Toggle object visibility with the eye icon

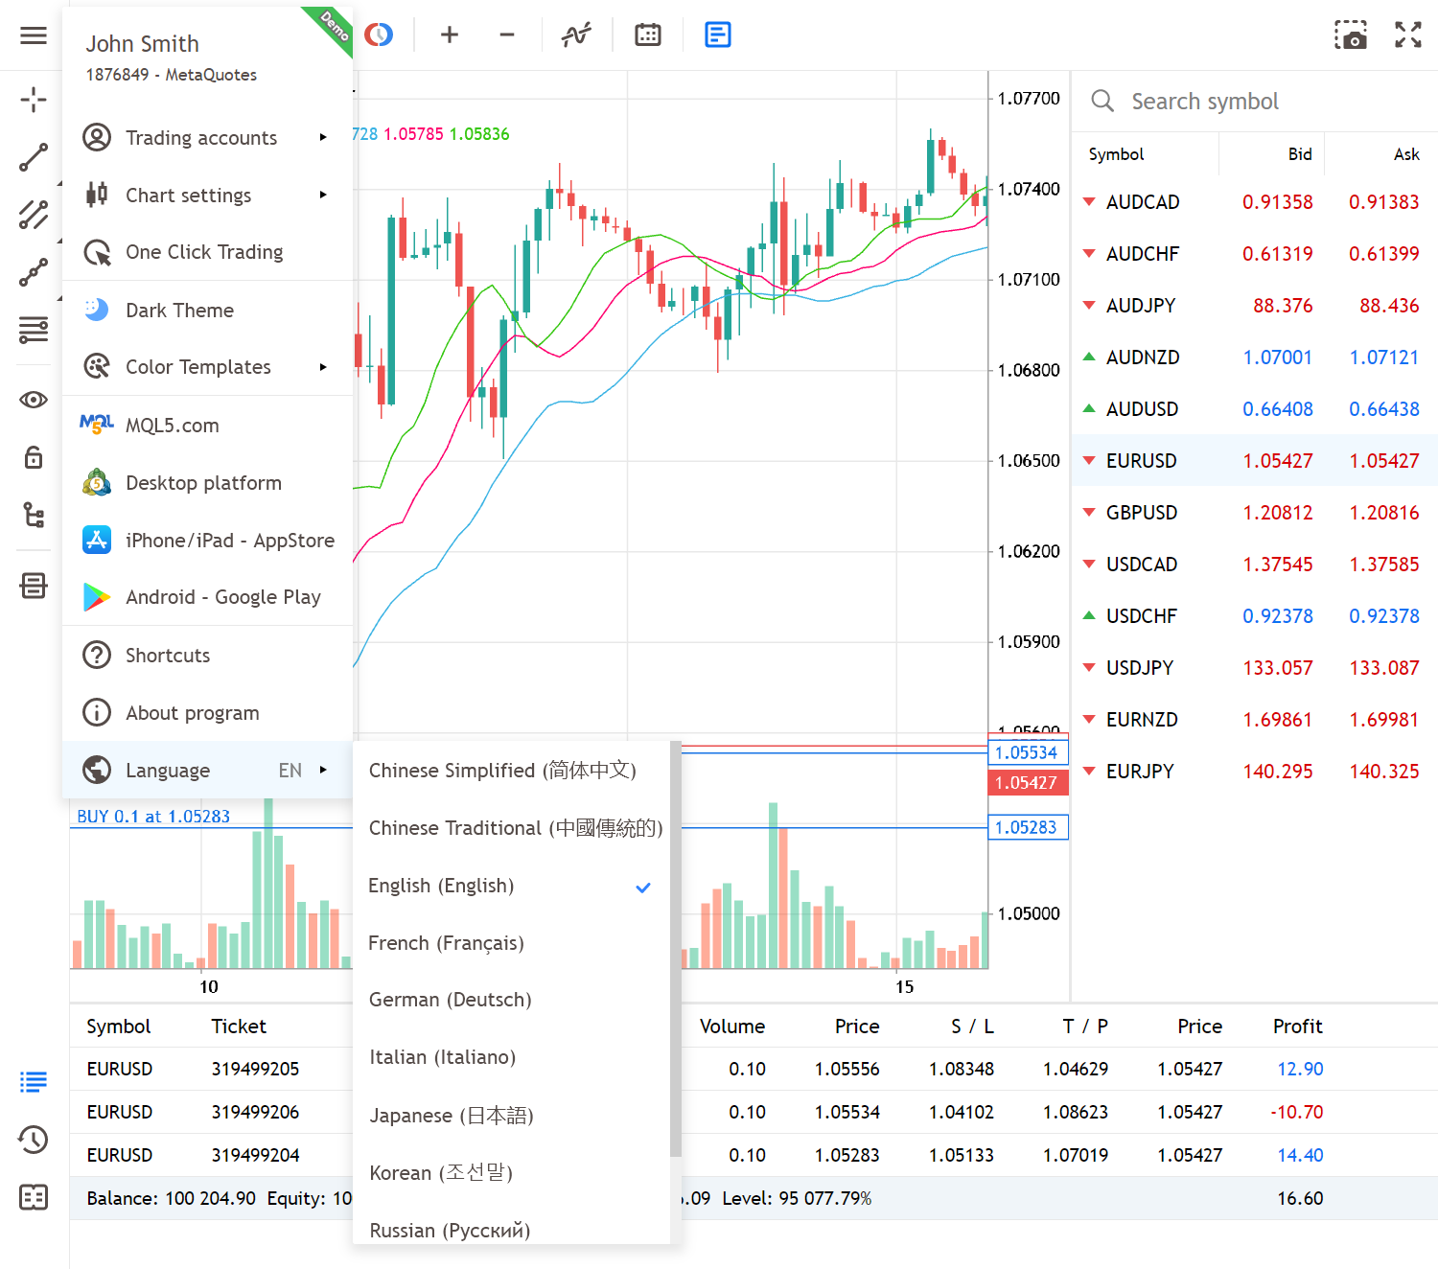(34, 400)
